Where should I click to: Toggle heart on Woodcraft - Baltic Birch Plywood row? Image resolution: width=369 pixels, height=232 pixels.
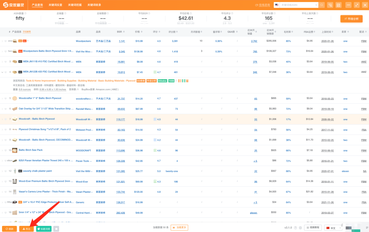pos(6,119)
